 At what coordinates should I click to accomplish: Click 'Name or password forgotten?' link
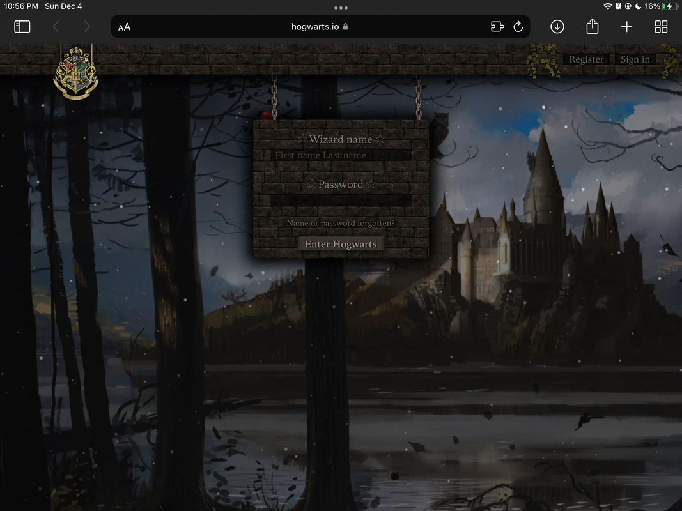coord(341,223)
